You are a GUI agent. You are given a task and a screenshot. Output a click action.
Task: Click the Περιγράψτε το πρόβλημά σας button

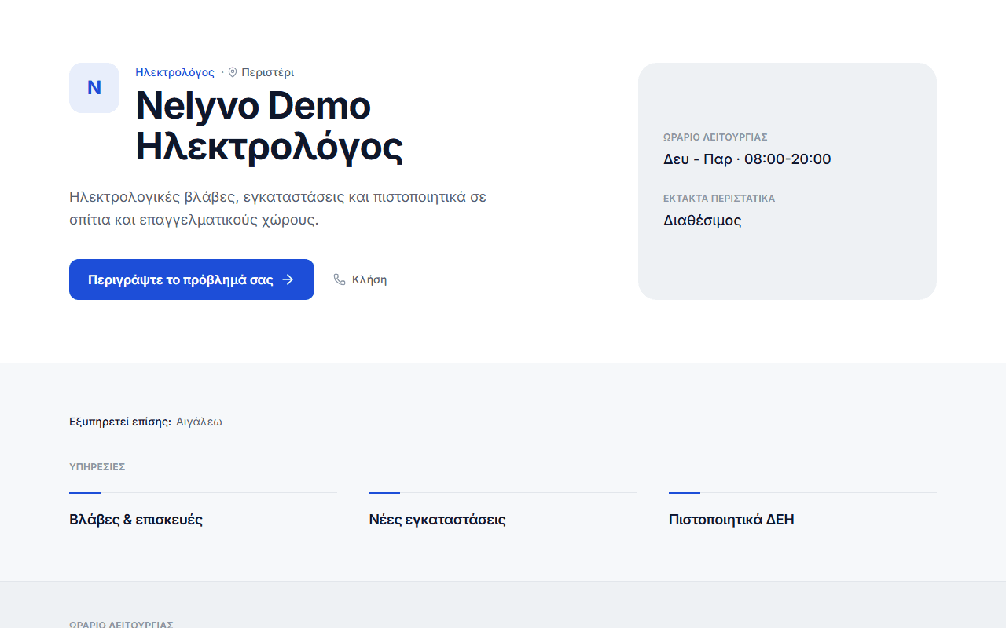tap(192, 279)
